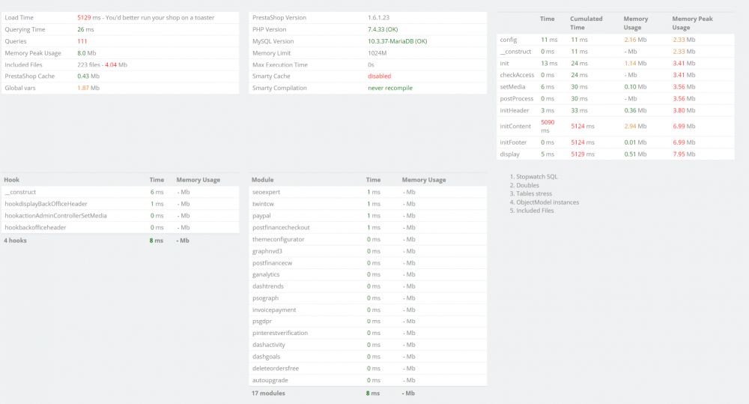Select PrestaShop Cache value 0.43 Mb
Viewport: 749px width, 404px height.
[88, 76]
